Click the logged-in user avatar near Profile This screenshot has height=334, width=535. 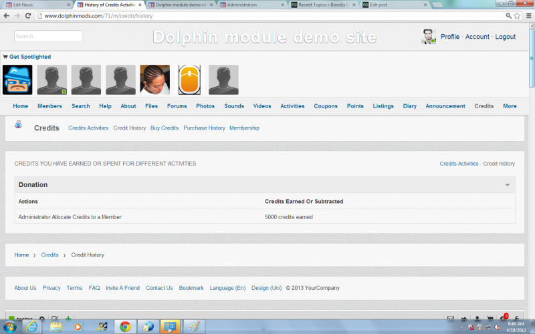[x=429, y=37]
